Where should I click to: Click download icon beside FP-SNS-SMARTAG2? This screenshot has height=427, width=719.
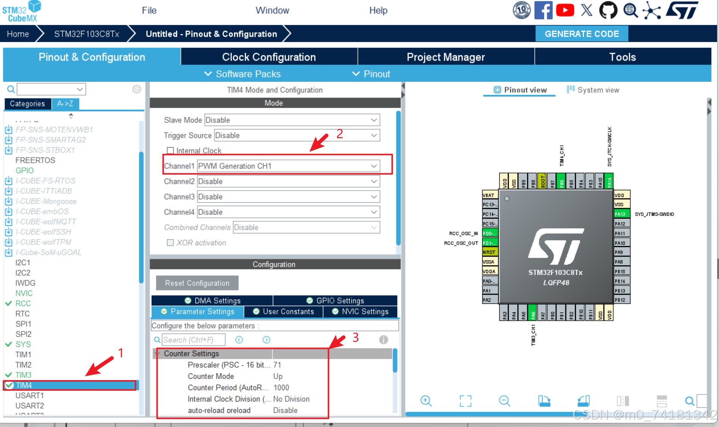tap(8, 140)
